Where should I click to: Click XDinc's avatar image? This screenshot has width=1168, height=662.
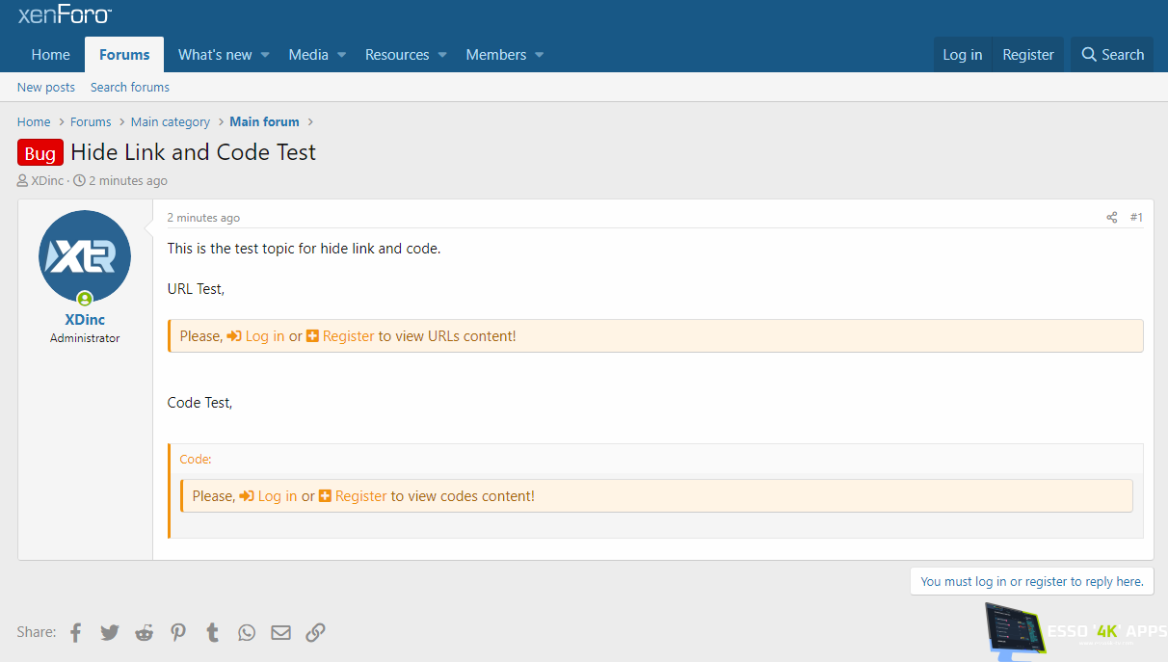tap(85, 256)
